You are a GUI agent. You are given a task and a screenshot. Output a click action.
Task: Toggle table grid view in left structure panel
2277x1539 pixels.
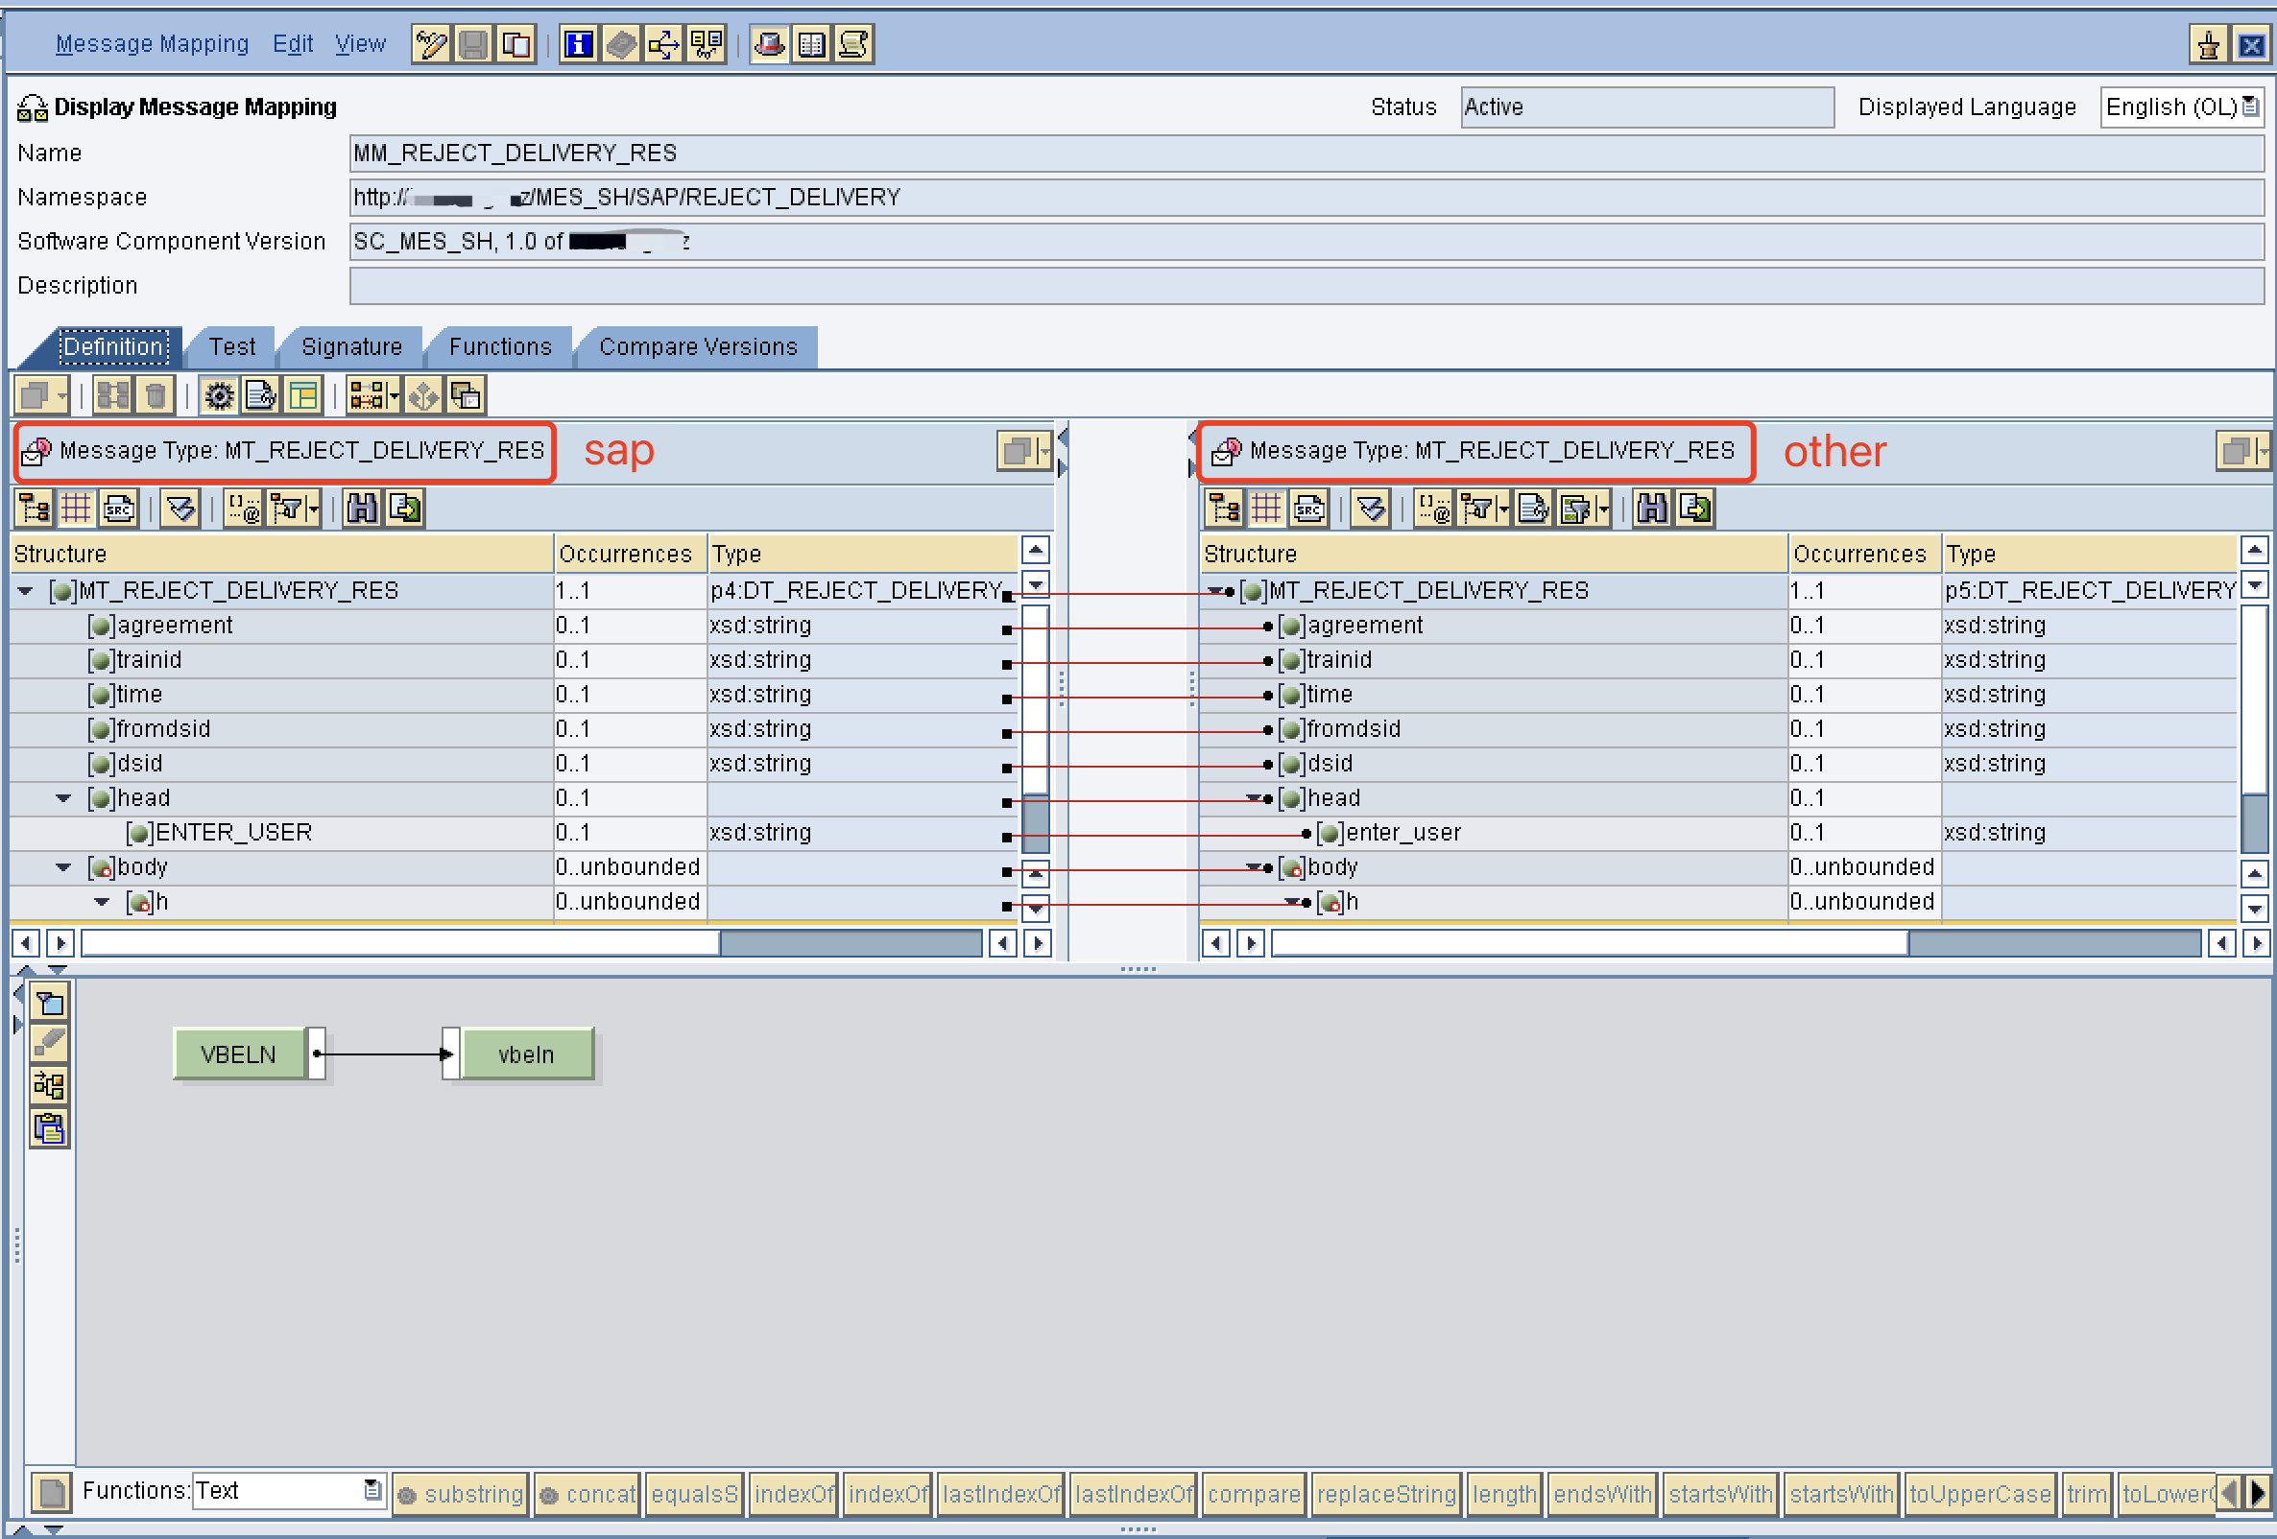pos(76,509)
